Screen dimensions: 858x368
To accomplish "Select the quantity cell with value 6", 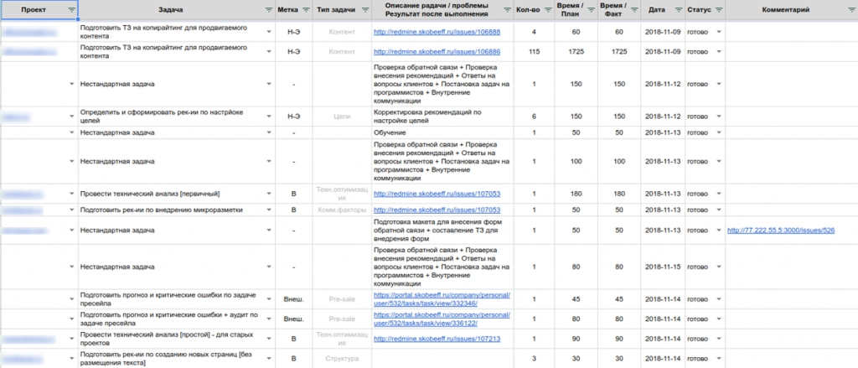I will coord(534,117).
